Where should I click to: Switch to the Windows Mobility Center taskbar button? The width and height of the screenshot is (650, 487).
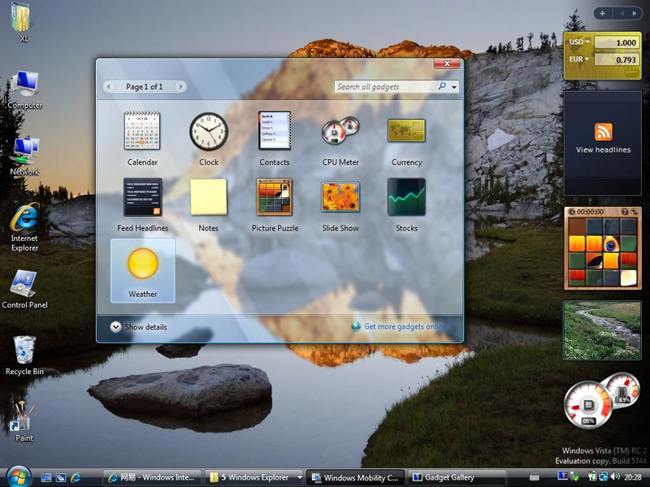[x=356, y=477]
